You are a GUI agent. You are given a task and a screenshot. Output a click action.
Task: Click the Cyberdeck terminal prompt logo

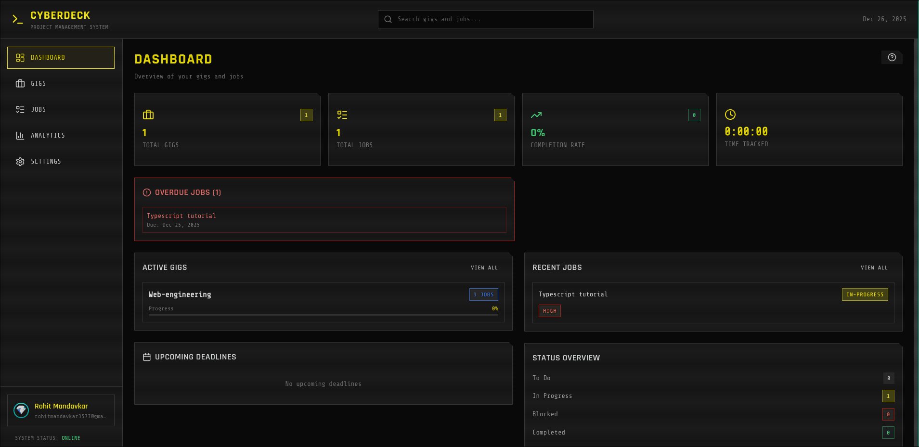[x=17, y=19]
